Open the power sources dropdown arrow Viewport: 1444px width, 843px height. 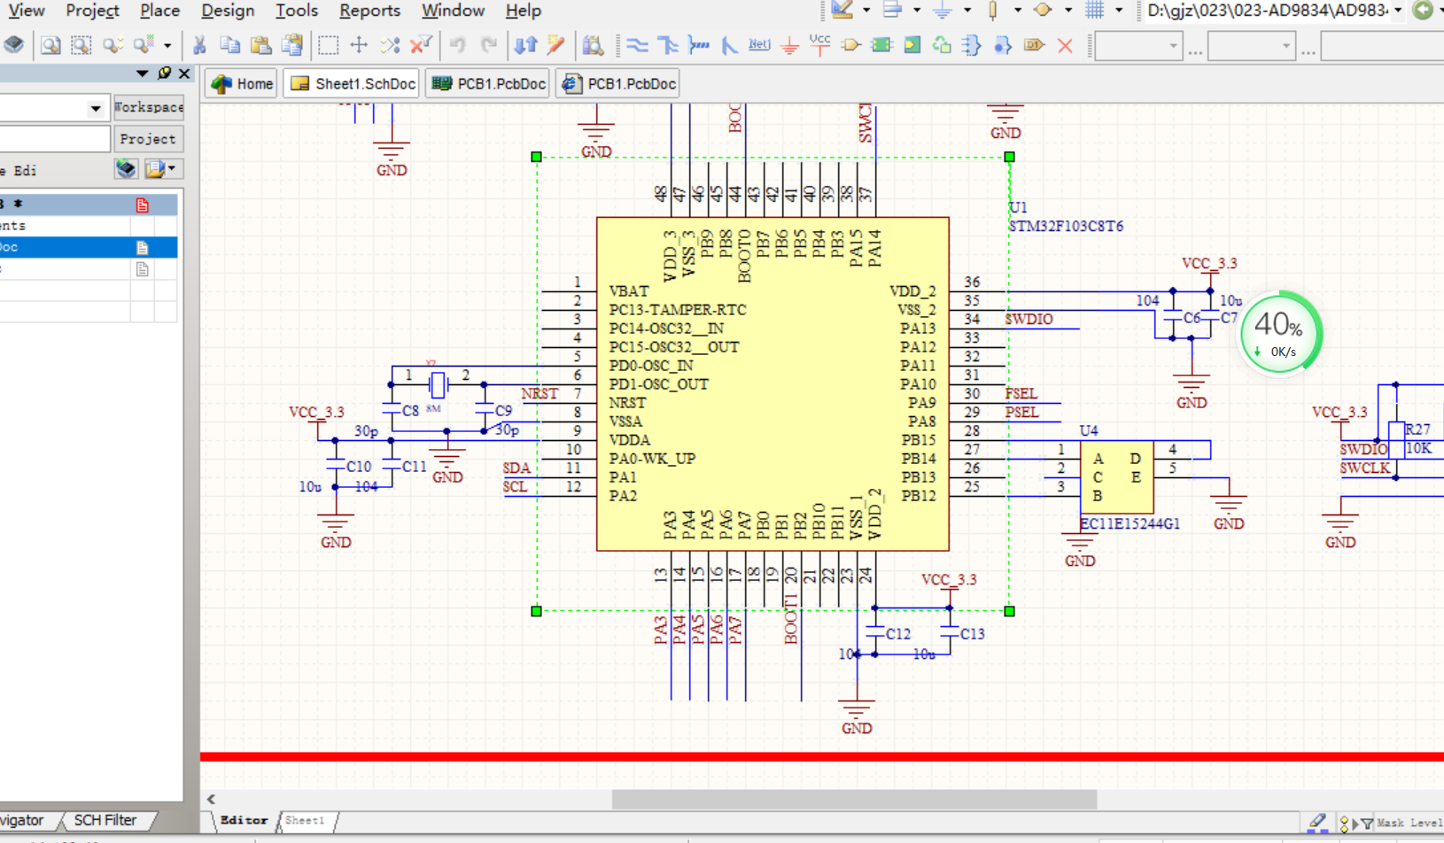[x=967, y=11]
